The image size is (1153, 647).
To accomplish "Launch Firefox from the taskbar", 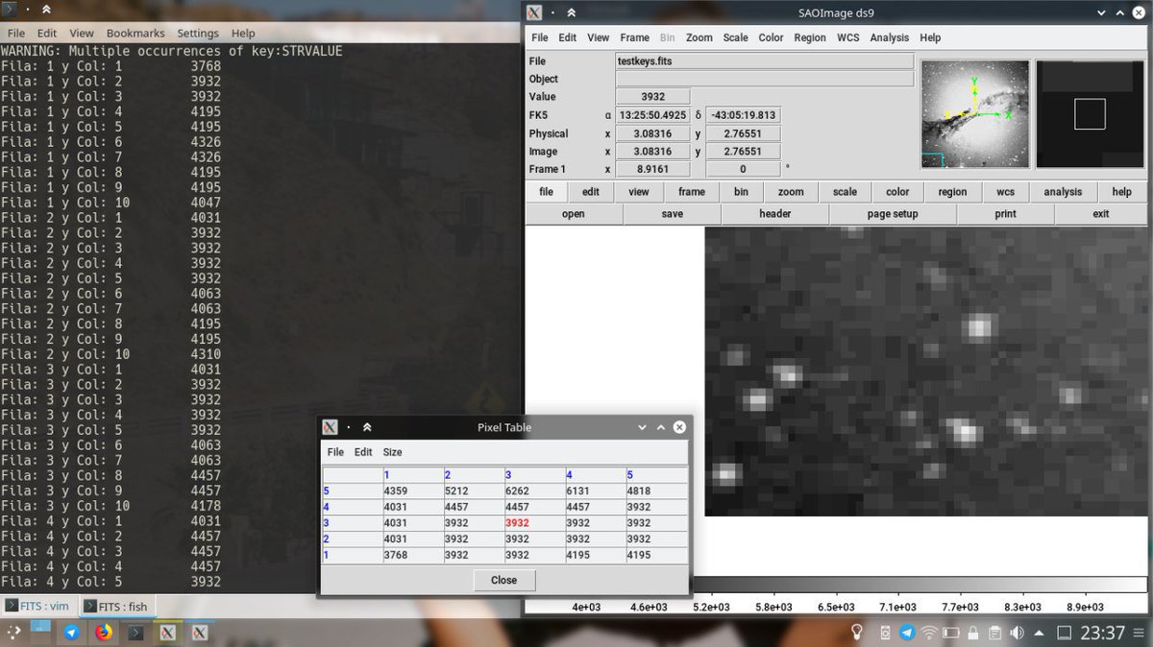I will click(104, 633).
